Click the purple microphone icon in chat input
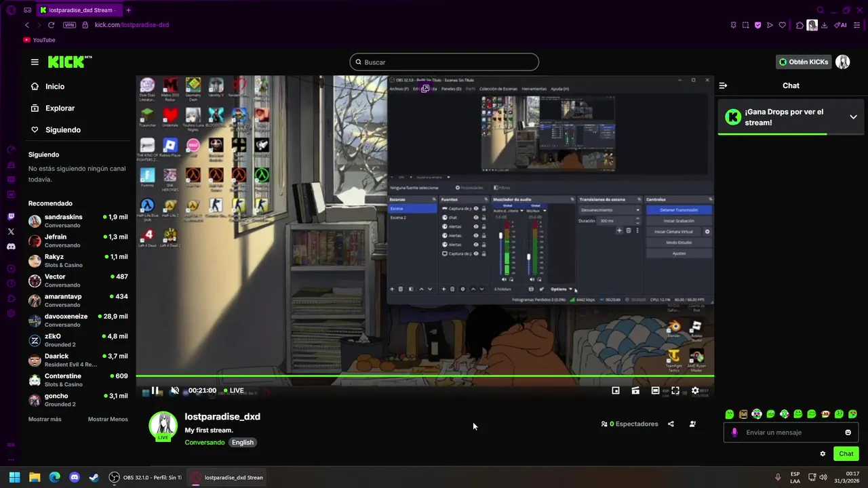The image size is (868, 488). tap(734, 432)
